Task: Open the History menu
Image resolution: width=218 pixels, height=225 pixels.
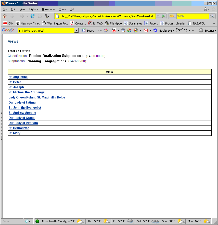Action: tap(34, 9)
